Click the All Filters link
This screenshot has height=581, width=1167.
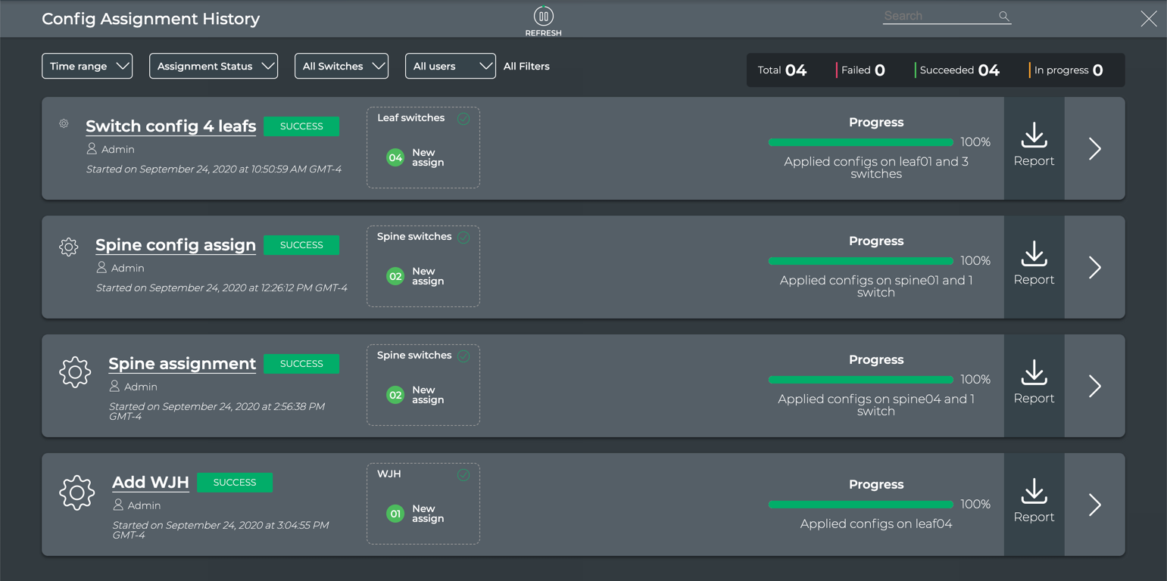(526, 67)
